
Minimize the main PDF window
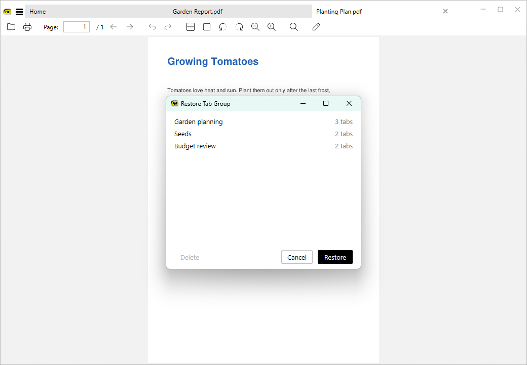pyautogui.click(x=483, y=10)
